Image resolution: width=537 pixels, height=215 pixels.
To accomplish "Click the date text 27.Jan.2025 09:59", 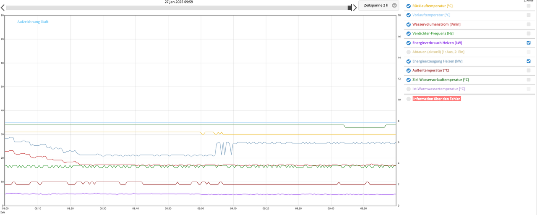I will pyautogui.click(x=179, y=2).
